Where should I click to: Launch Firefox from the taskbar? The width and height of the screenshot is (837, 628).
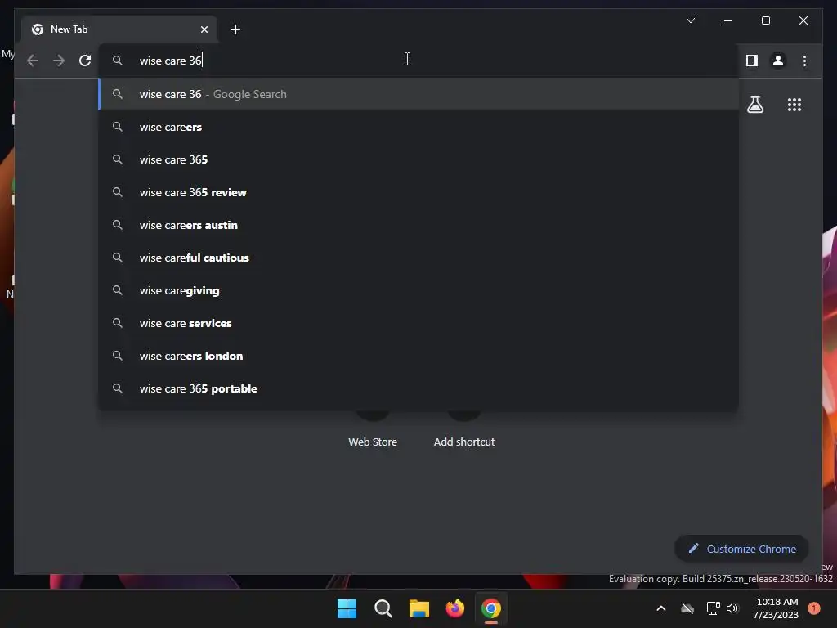454,608
